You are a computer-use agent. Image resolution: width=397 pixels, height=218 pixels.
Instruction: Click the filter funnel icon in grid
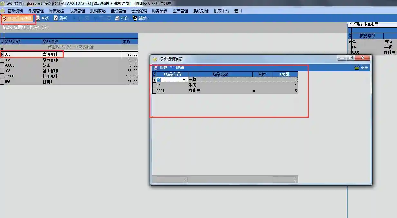pyautogui.click(x=2, y=48)
